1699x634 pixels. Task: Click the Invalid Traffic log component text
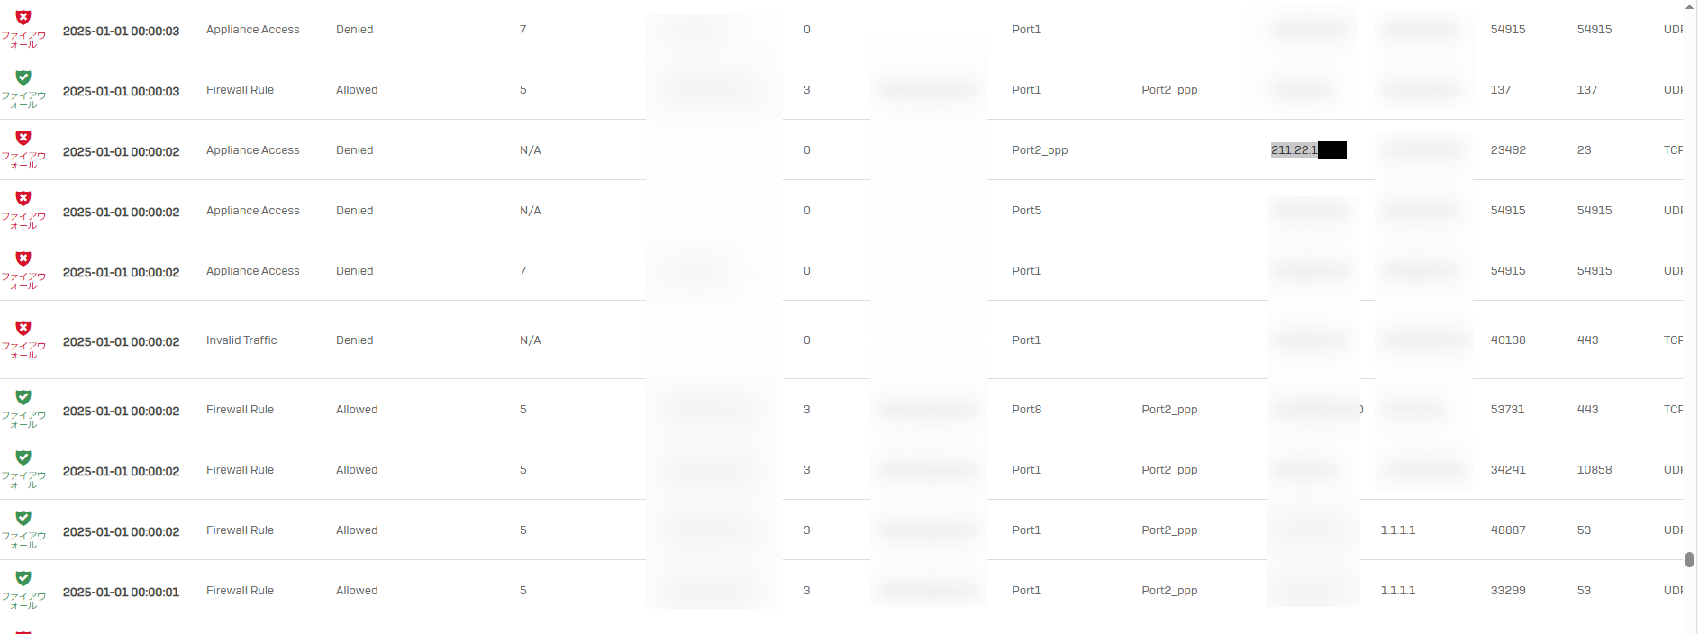pos(241,340)
